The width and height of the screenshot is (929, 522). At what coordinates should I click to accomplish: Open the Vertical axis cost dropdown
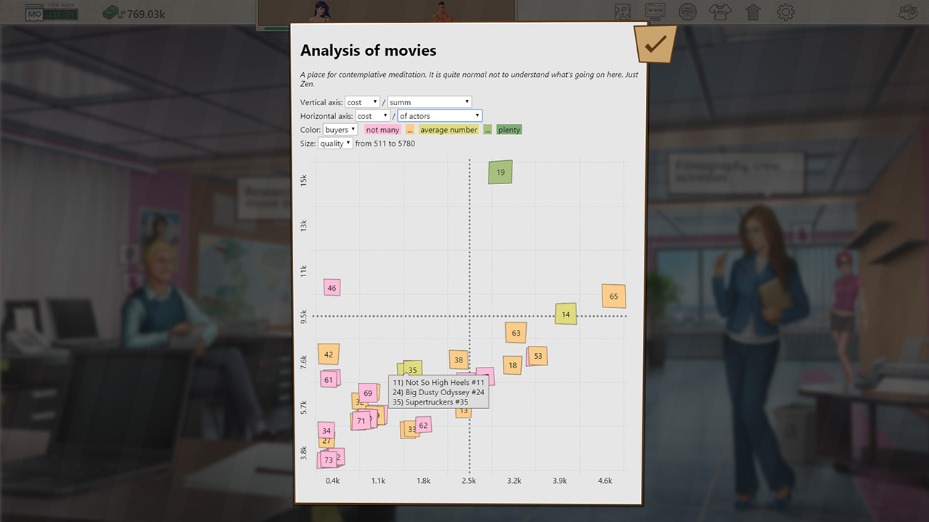click(362, 102)
